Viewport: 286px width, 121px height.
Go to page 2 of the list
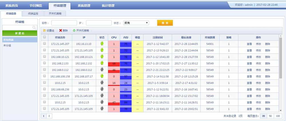coord(49,116)
